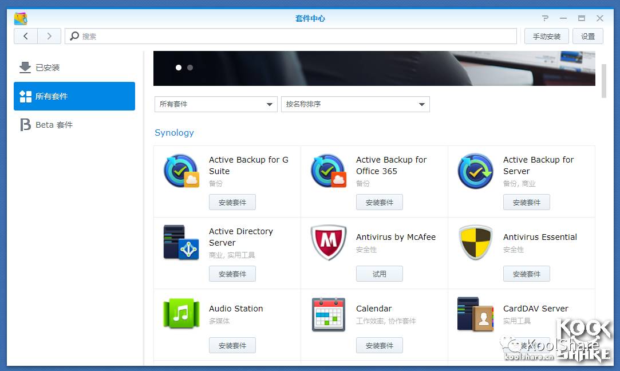Click the Active Backup for Server title
Screen dimensions: 620x371
coord(539,165)
